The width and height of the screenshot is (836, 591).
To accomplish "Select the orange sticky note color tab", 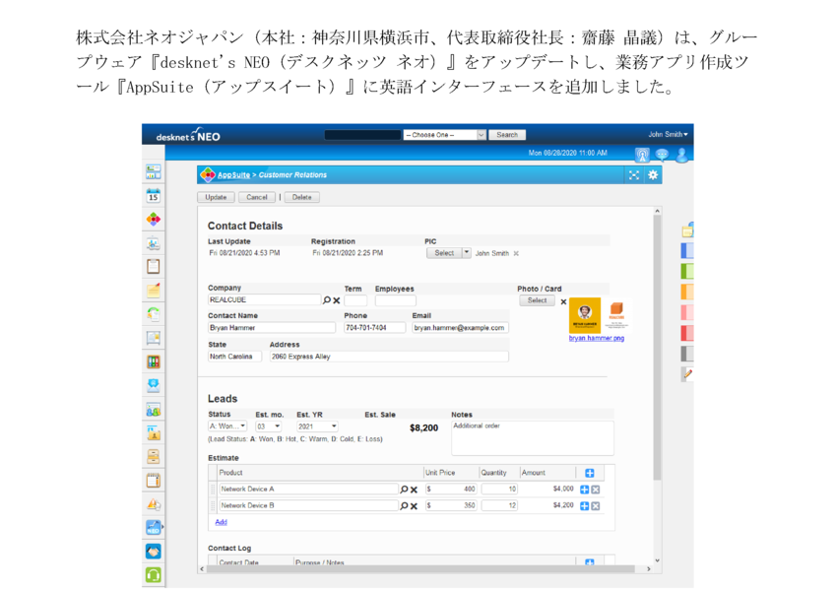I will pos(687,292).
